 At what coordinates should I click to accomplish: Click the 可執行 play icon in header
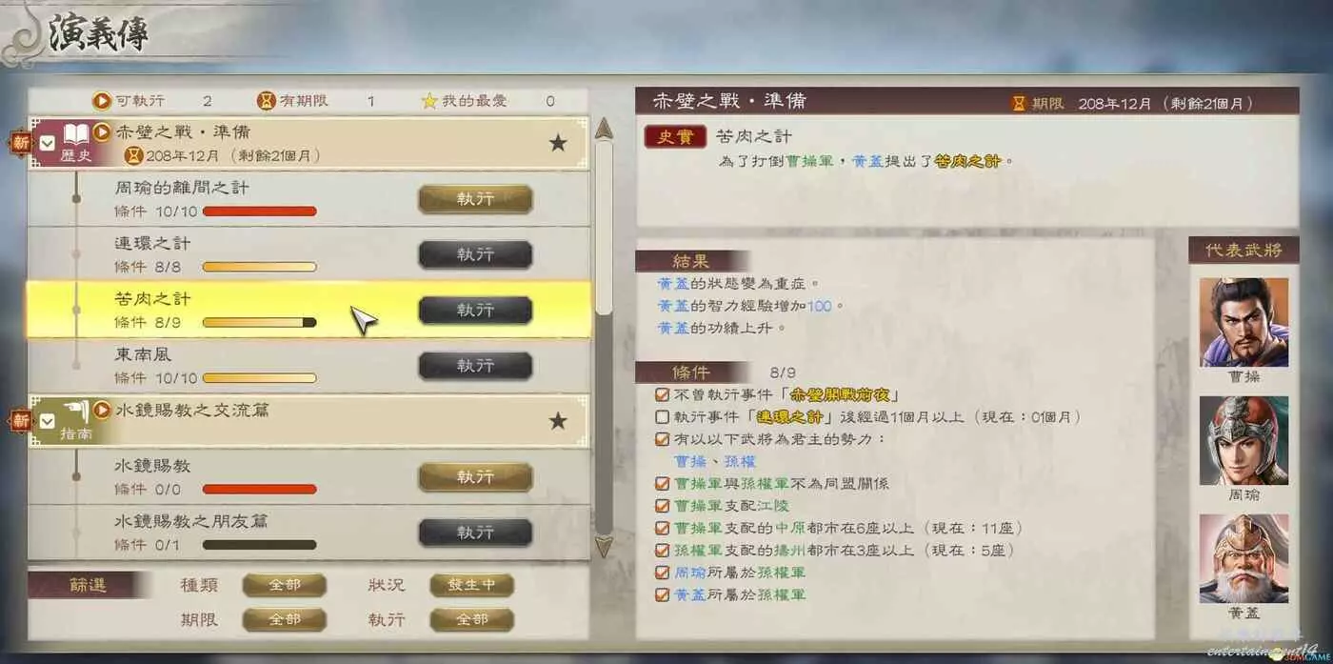[102, 100]
